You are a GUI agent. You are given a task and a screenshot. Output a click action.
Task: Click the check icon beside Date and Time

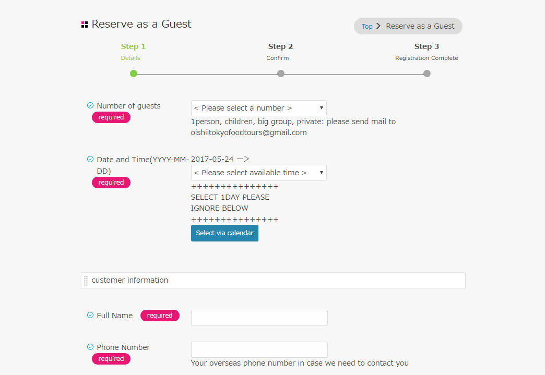(90, 159)
